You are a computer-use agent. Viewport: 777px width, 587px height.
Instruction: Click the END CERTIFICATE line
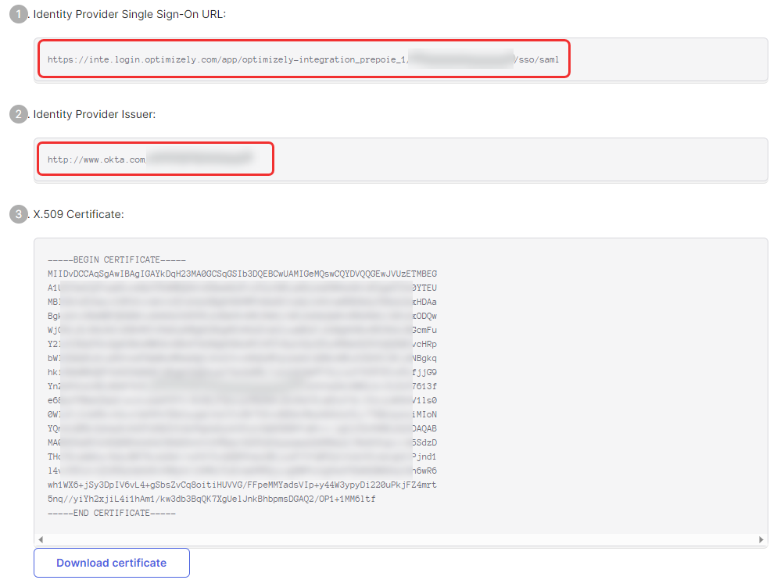click(x=112, y=513)
